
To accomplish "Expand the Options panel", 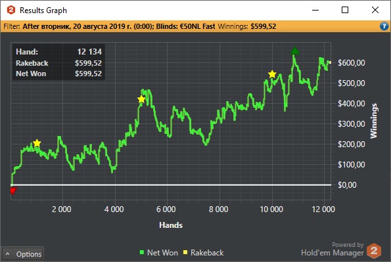I will coord(23,254).
